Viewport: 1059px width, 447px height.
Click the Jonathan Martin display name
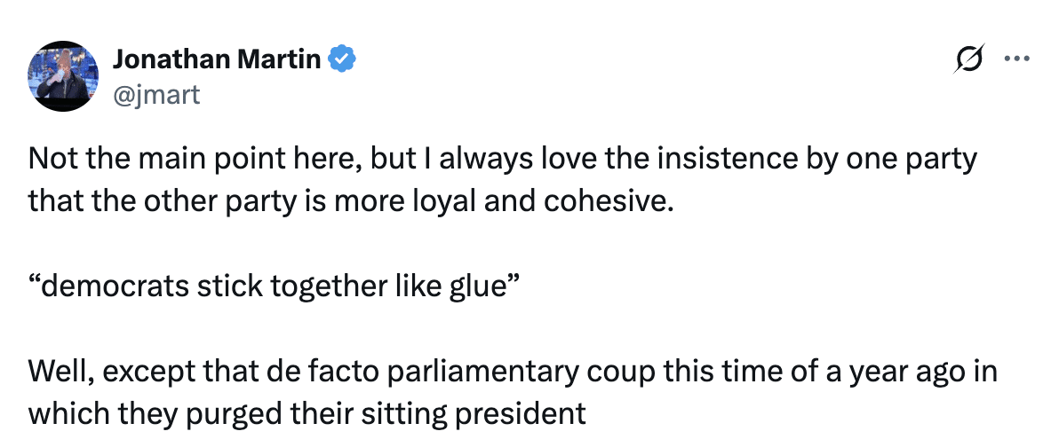click(216, 59)
